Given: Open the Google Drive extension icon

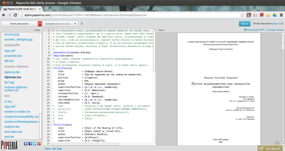Looking at the screenshot, I should click(275, 15).
